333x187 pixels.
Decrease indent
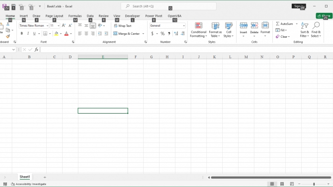point(100,34)
